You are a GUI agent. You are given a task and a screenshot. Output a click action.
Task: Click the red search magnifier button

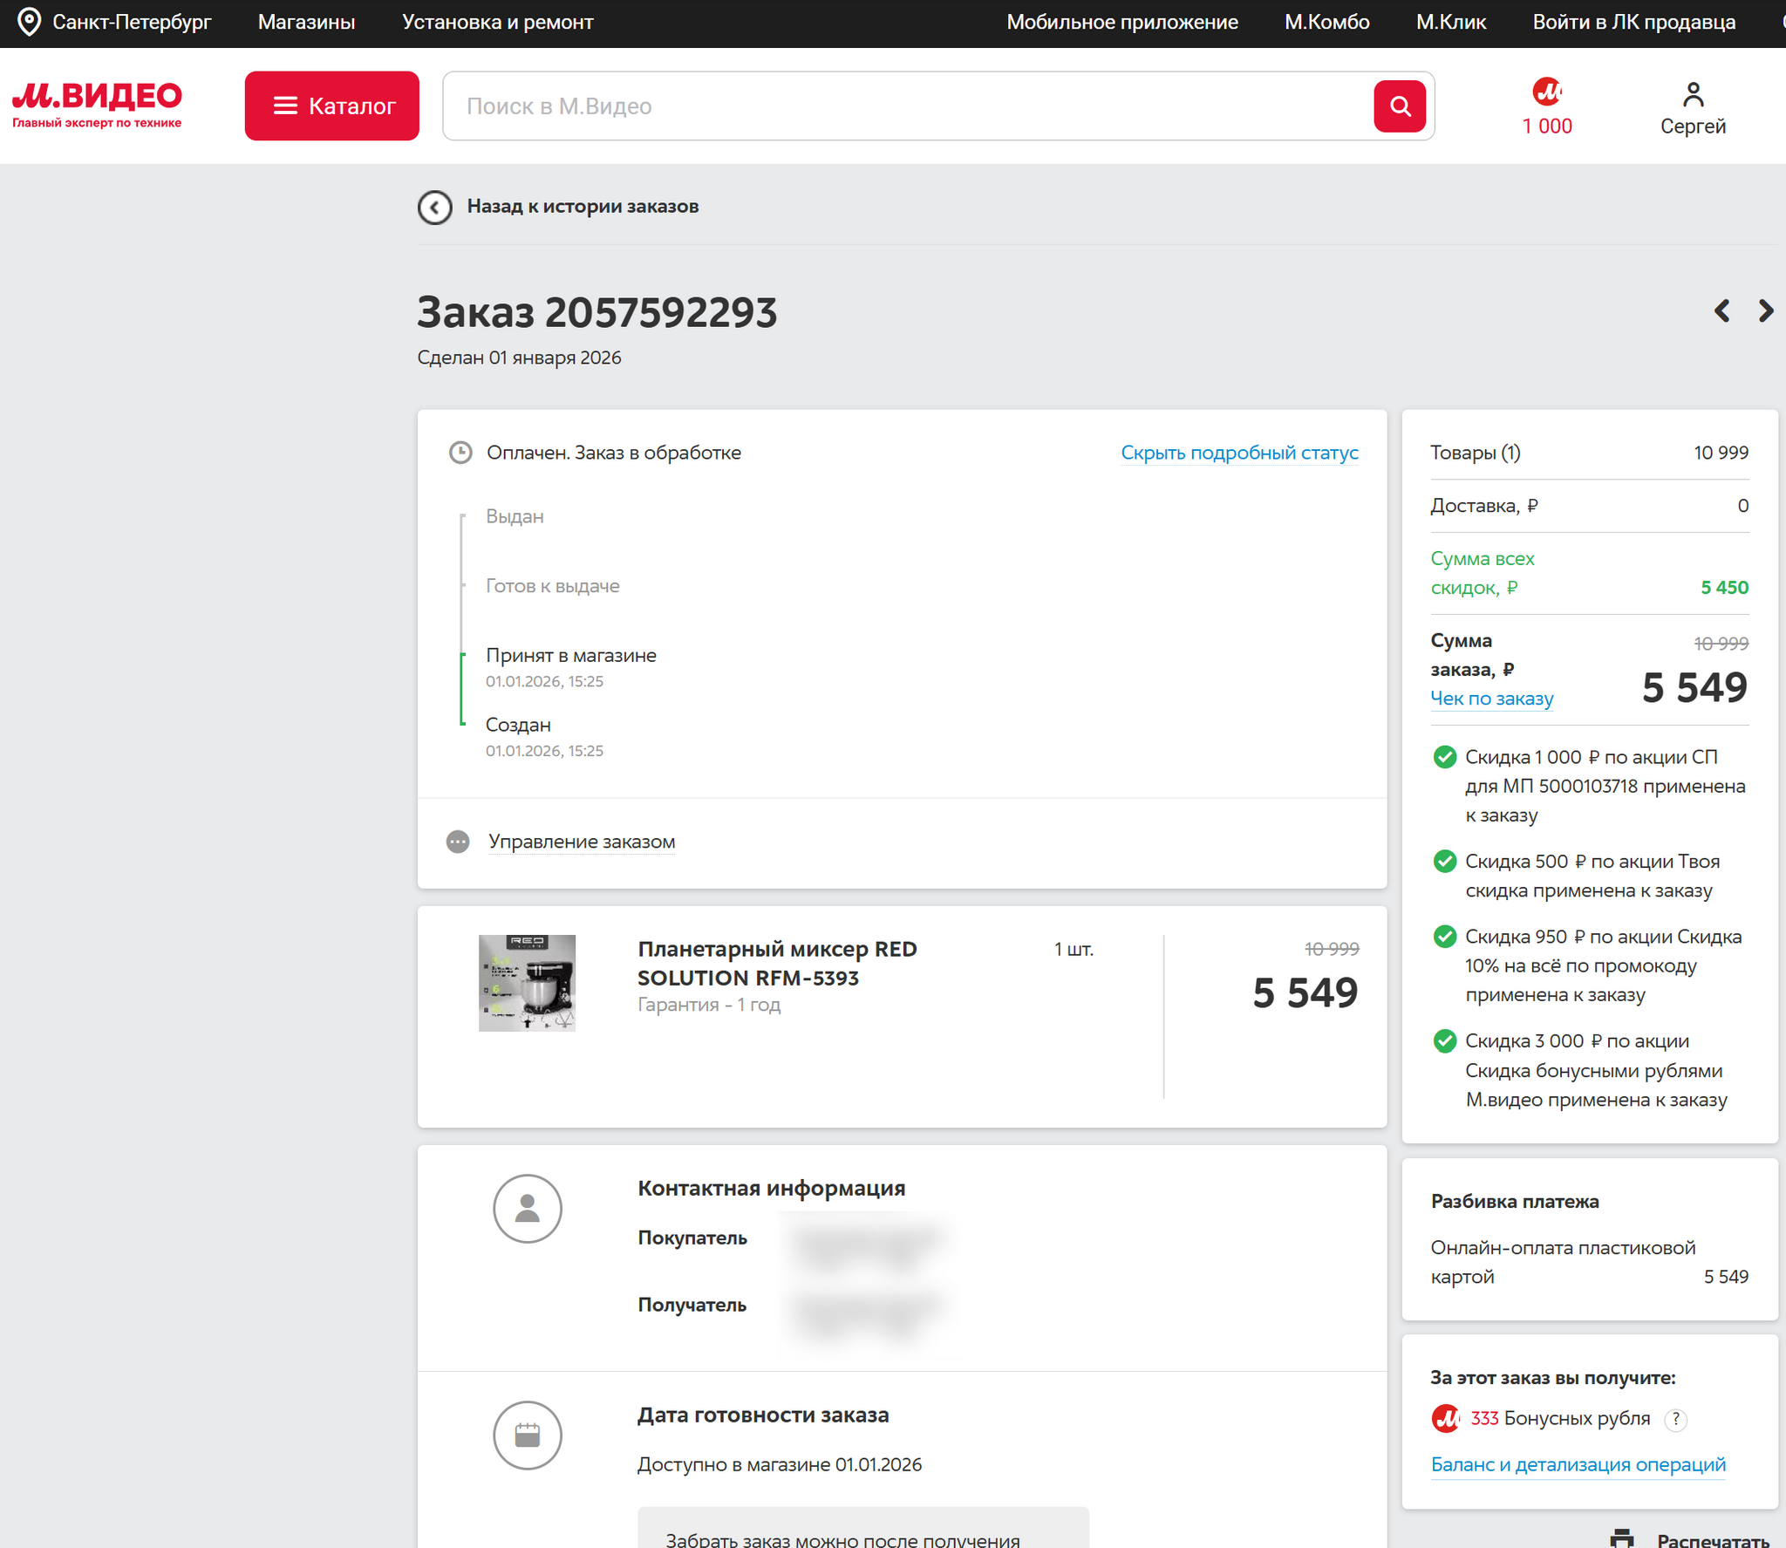pos(1399,106)
